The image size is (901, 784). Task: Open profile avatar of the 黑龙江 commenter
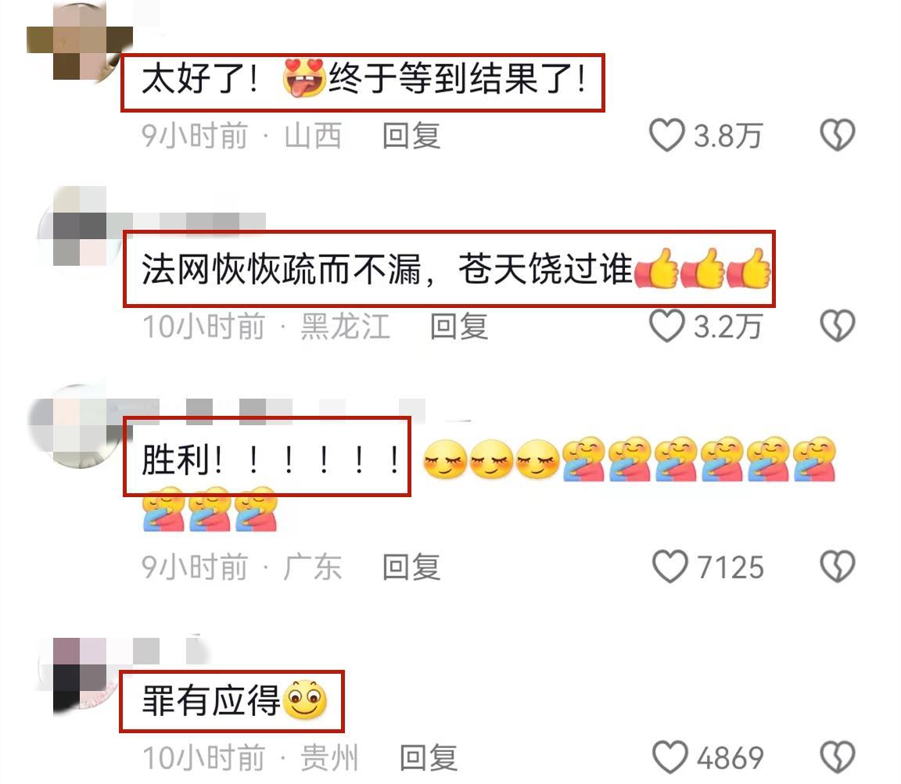coord(77,227)
